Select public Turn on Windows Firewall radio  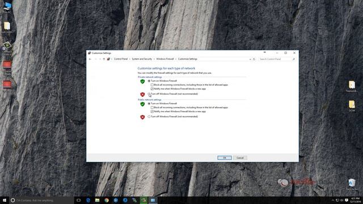149,104
